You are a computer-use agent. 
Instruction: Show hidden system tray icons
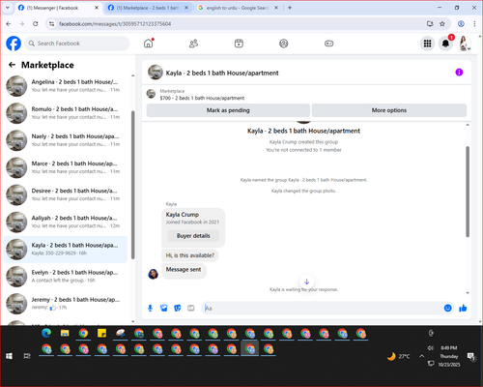[x=421, y=356]
